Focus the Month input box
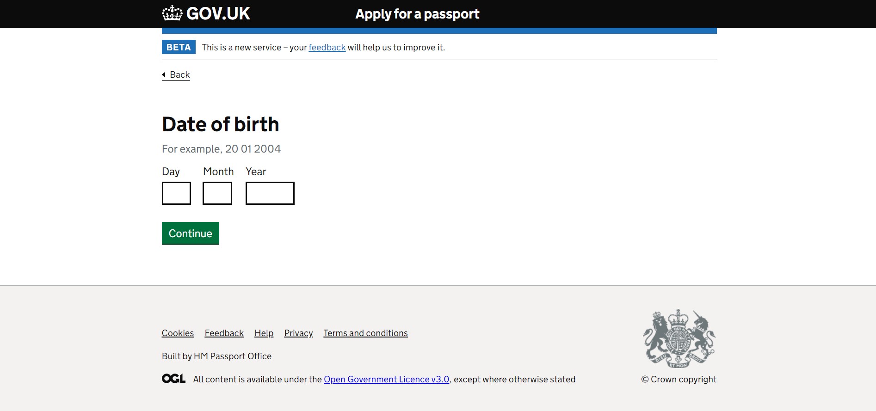 [217, 193]
